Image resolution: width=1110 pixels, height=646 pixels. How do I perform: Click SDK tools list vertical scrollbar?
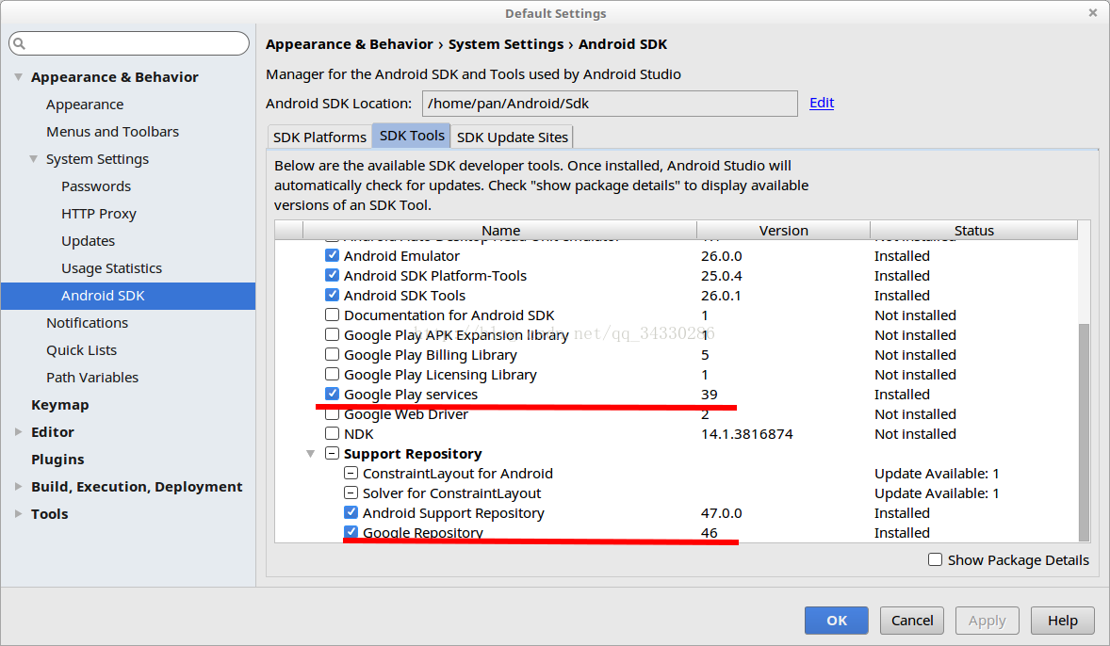[1084, 431]
